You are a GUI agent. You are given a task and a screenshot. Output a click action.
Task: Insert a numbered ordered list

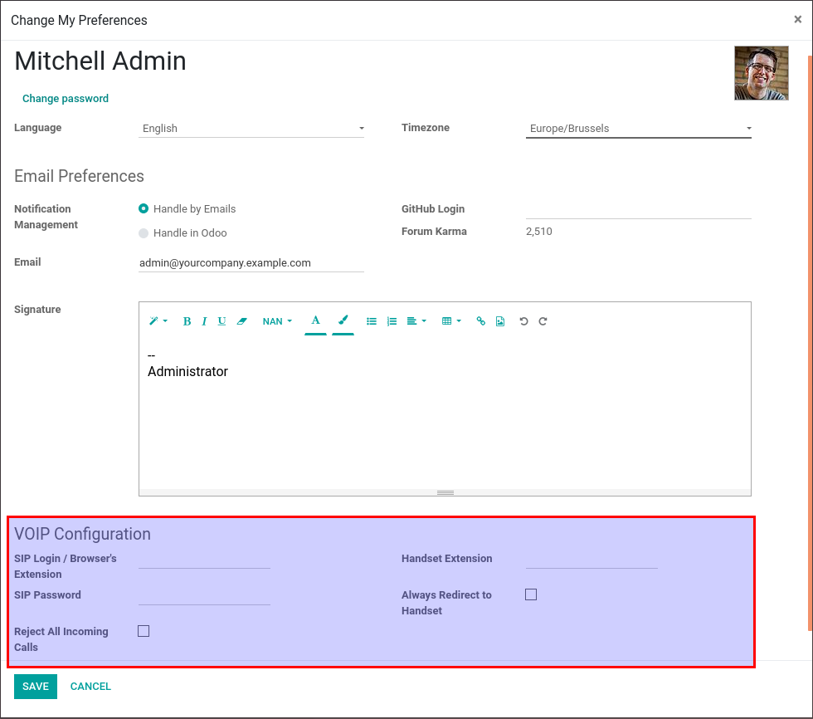click(392, 321)
